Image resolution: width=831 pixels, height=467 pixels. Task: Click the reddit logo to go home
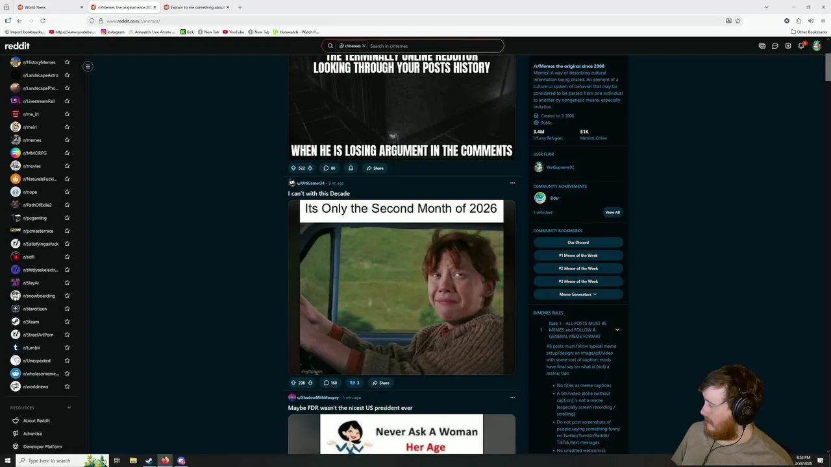pyautogui.click(x=18, y=46)
